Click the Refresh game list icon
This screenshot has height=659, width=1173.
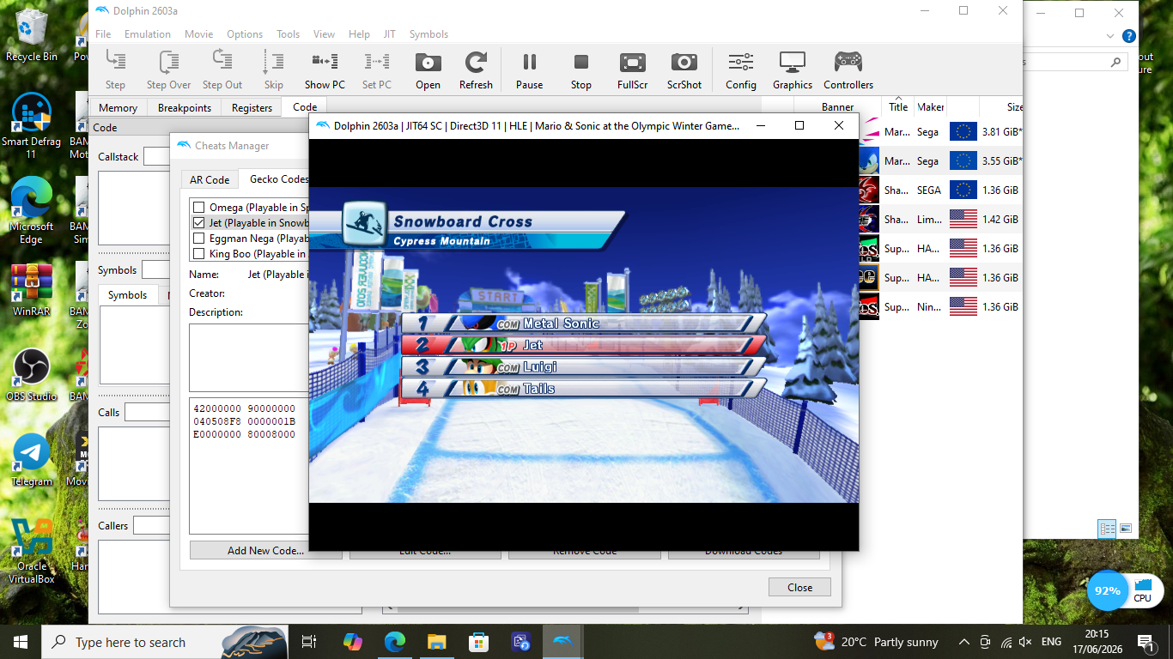point(476,70)
